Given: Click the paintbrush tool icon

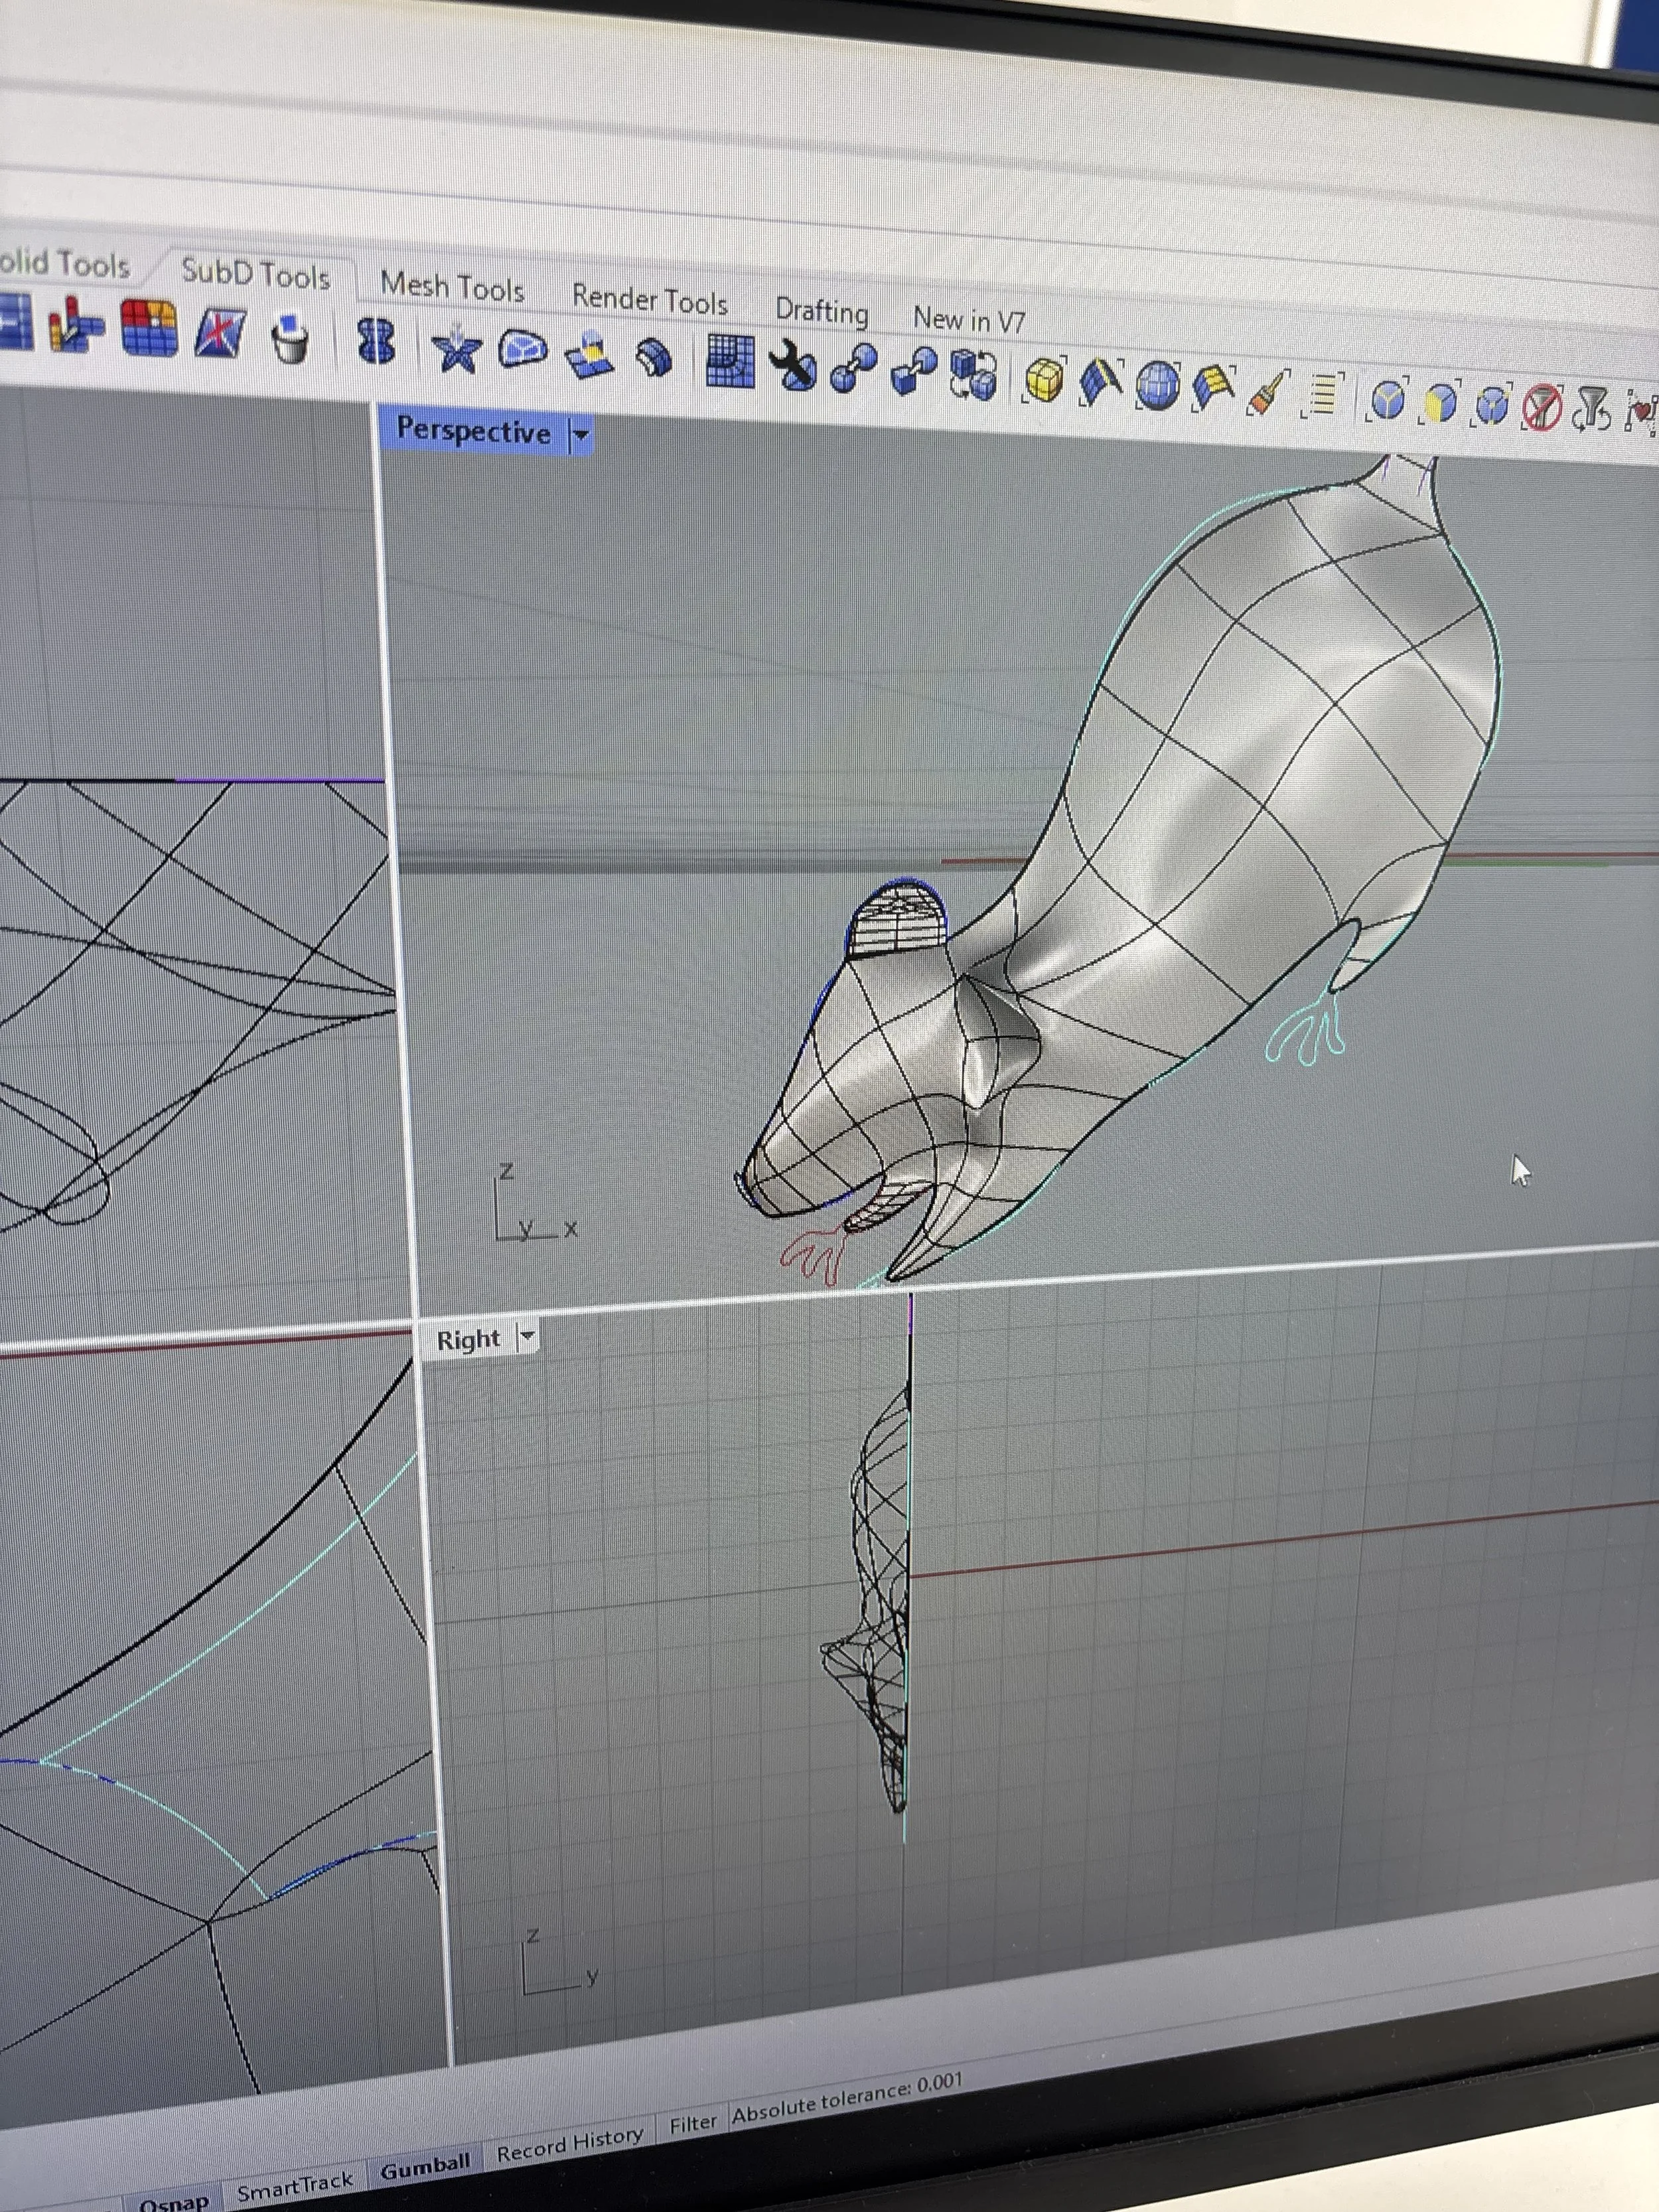Looking at the screenshot, I should coord(1268,391).
